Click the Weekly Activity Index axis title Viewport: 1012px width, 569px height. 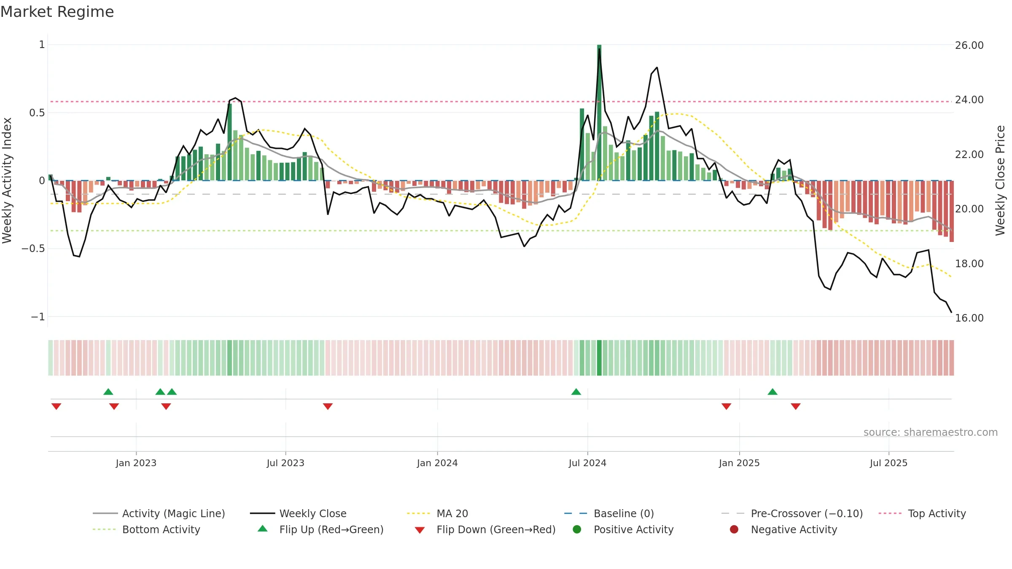click(7, 180)
